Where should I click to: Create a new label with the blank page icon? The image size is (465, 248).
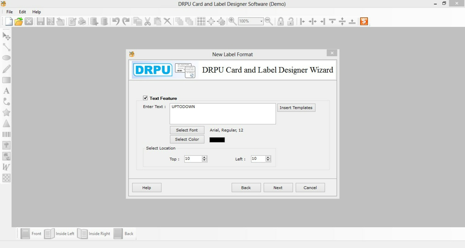point(9,21)
